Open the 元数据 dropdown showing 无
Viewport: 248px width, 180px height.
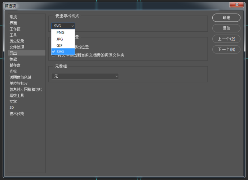[x=85, y=76]
